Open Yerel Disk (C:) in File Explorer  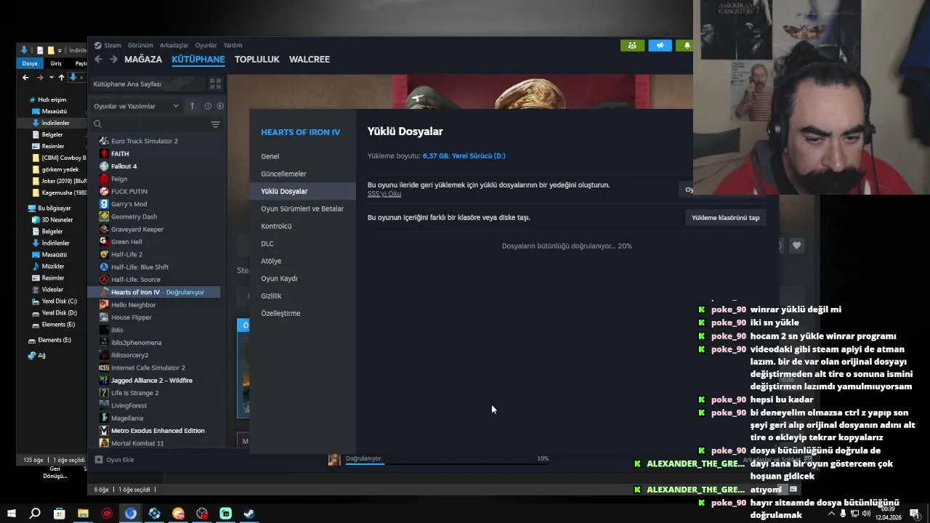click(54, 301)
